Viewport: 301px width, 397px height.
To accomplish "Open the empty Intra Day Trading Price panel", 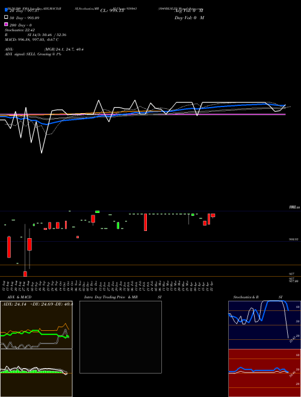I will (x=120, y=337).
